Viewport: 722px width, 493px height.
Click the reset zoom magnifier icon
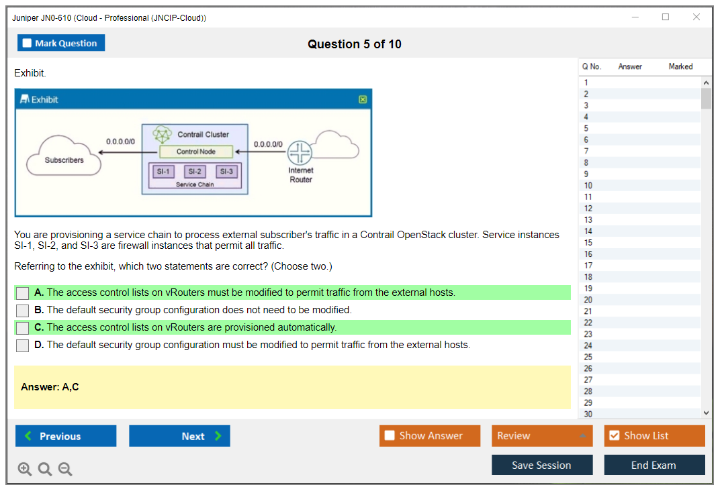(x=45, y=469)
